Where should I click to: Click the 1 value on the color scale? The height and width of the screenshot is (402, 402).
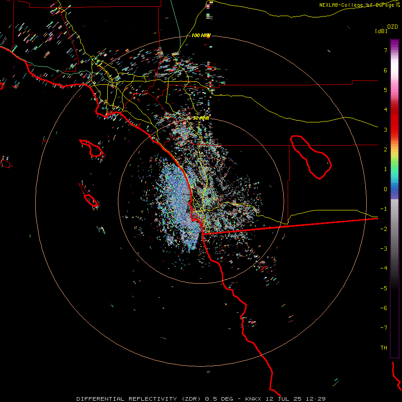pos(385,169)
